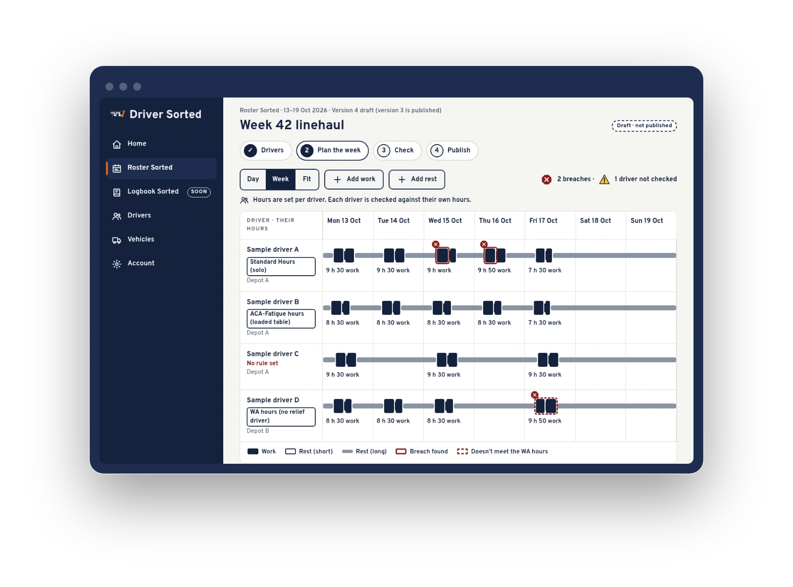This screenshot has width=793, height=587.
Task: Go to step 3 Check
Action: [397, 150]
